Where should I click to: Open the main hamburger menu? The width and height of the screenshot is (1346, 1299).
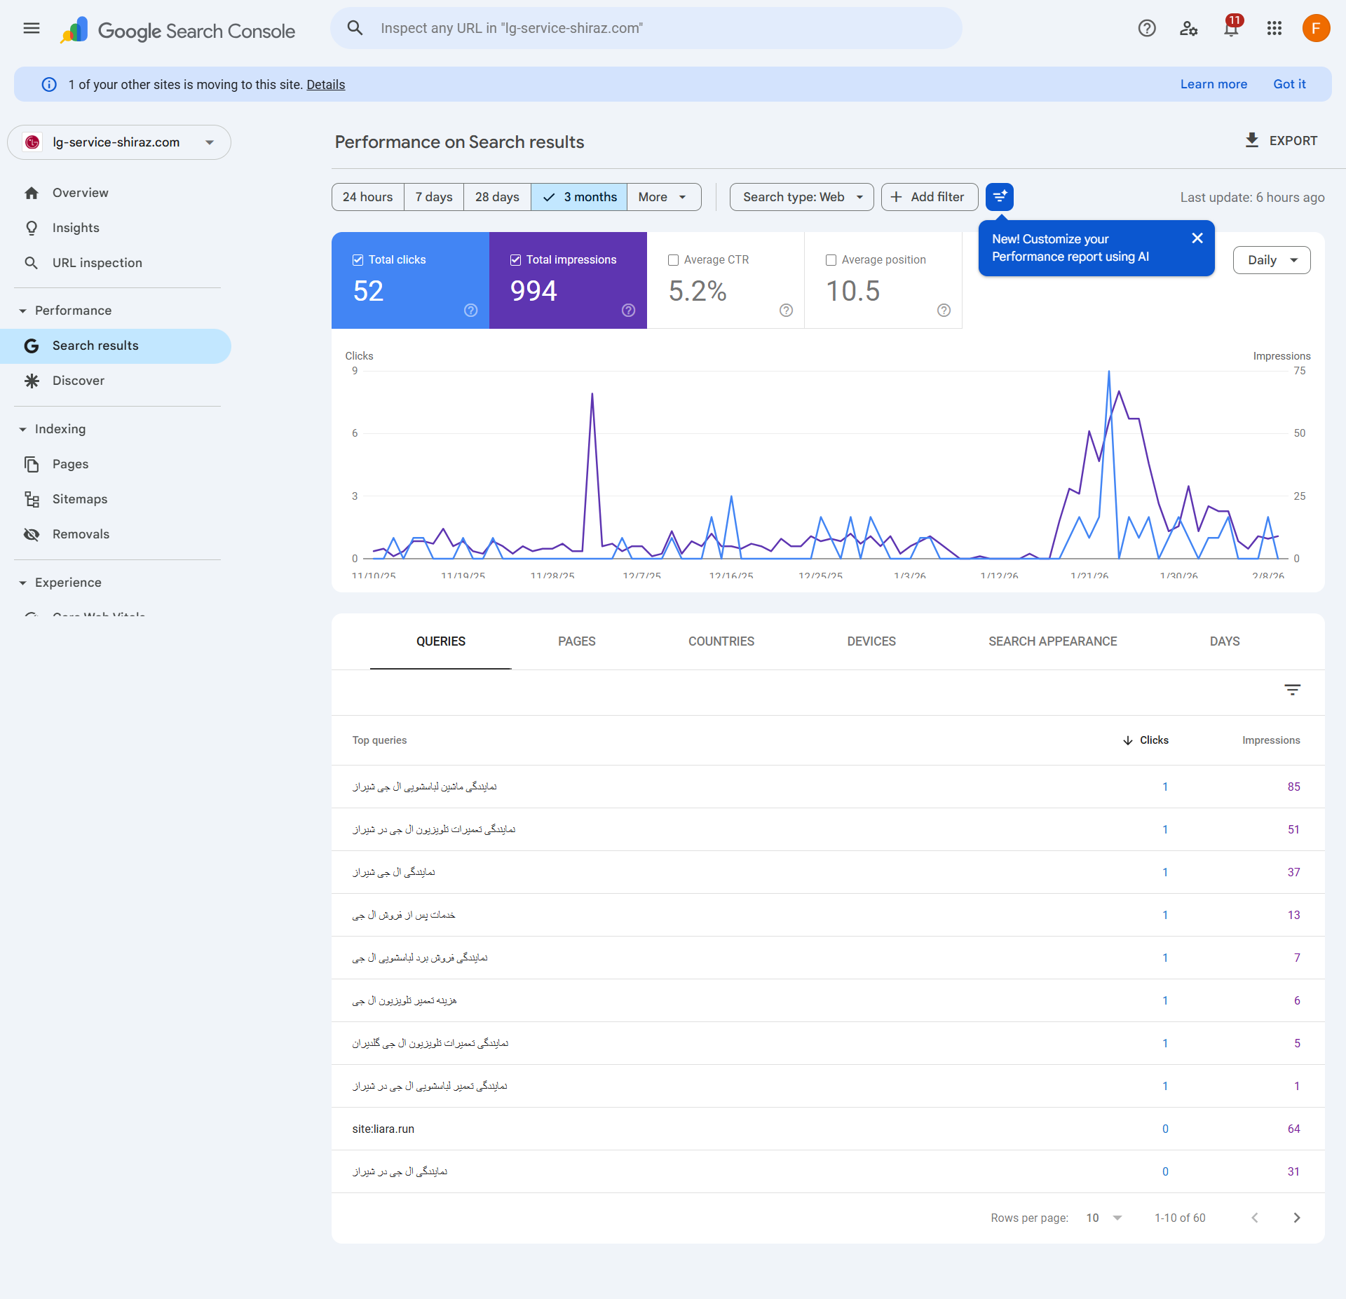tap(32, 28)
